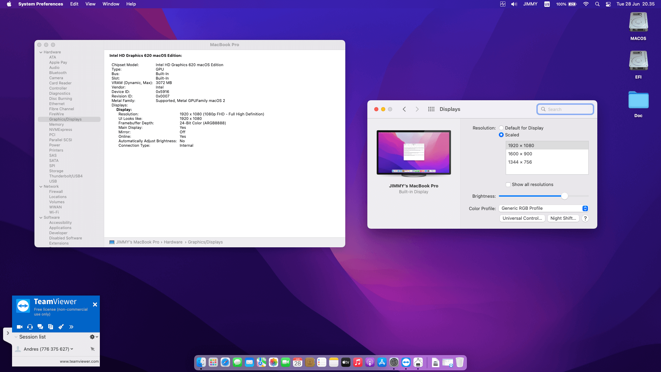Select 1344 × 756 resolution
The width and height of the screenshot is (661, 372).
point(547,162)
